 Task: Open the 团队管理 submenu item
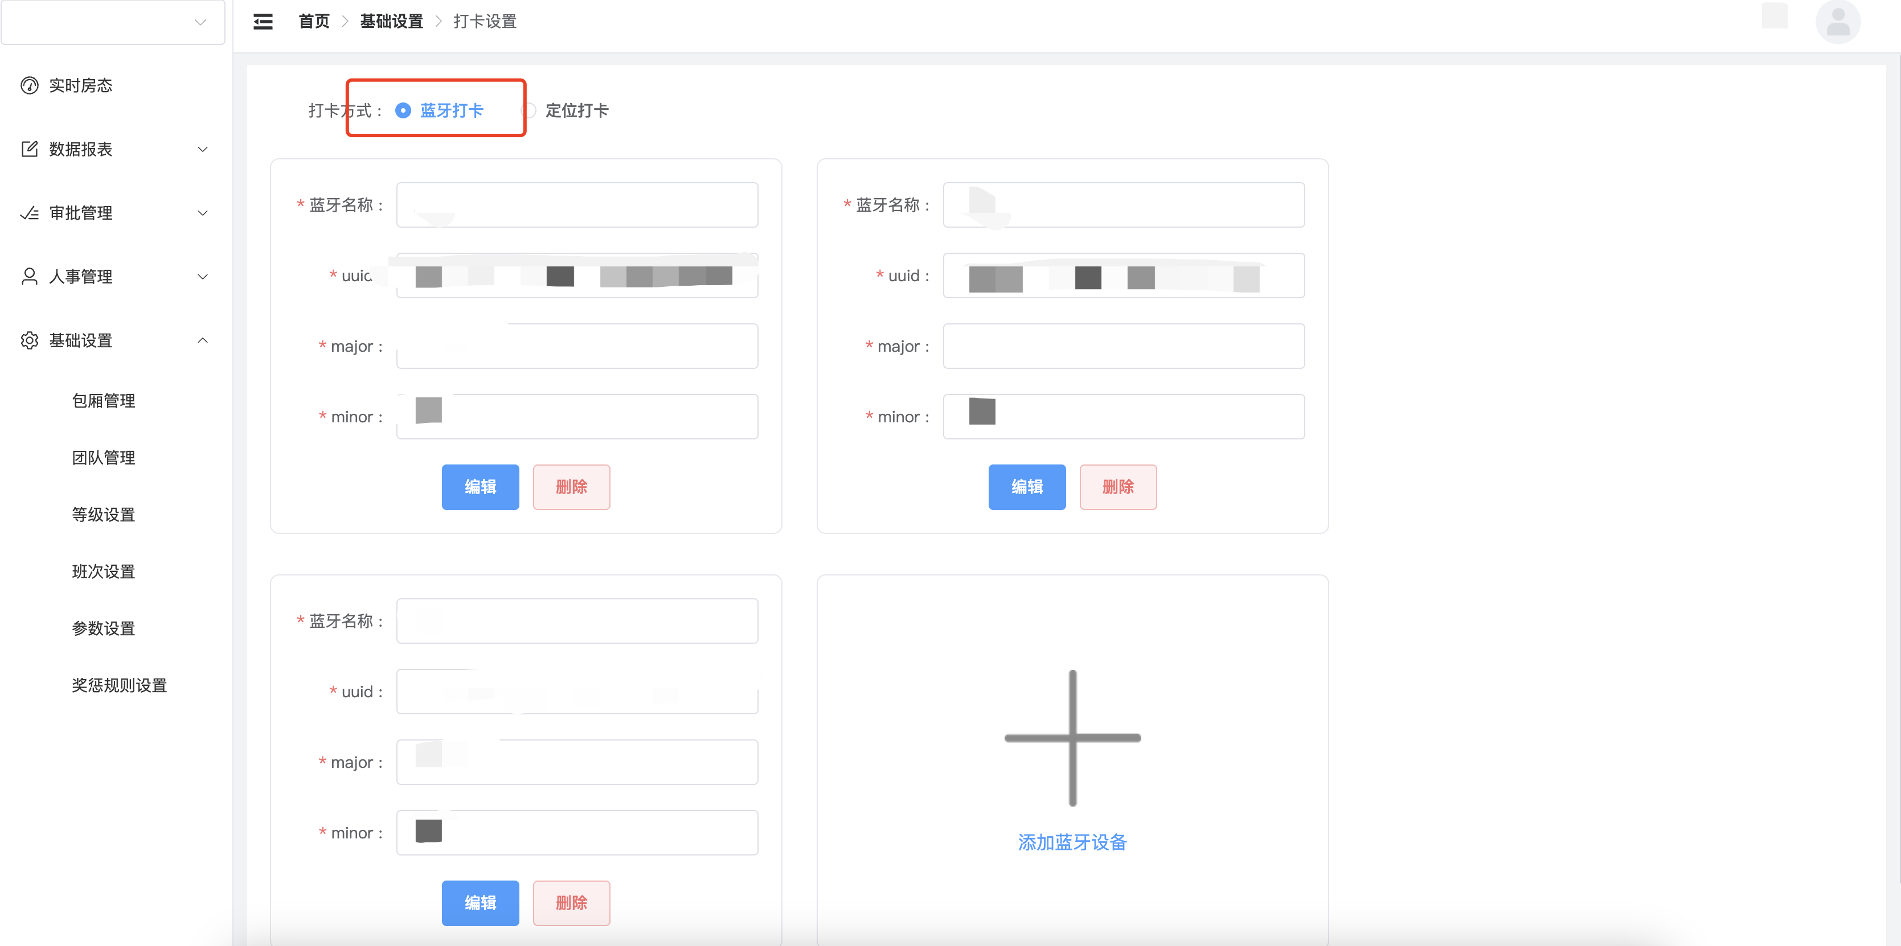click(x=103, y=457)
